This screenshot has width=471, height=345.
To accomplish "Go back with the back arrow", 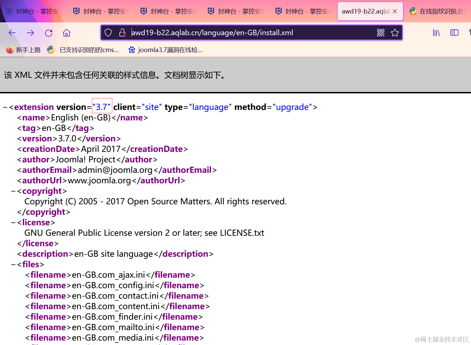I will [x=12, y=33].
